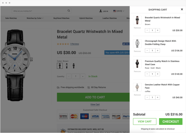Click the Visa payment icon
Viewport: 186px width, 133px height.
(95, 116)
